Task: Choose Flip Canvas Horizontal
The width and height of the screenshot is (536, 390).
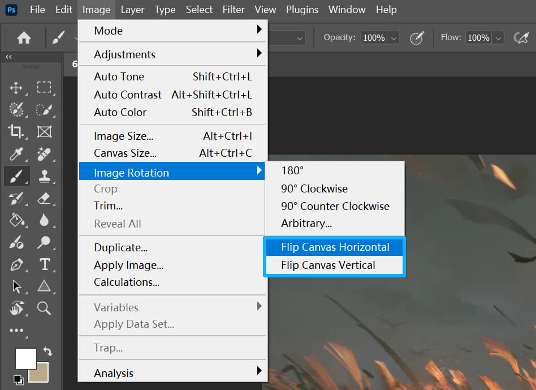Action: (x=335, y=247)
